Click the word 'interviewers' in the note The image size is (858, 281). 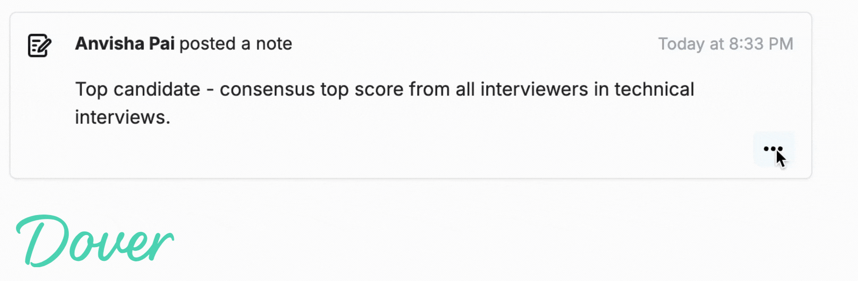(534, 89)
